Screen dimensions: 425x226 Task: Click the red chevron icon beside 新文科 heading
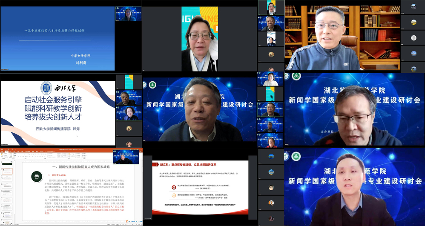tap(156, 165)
